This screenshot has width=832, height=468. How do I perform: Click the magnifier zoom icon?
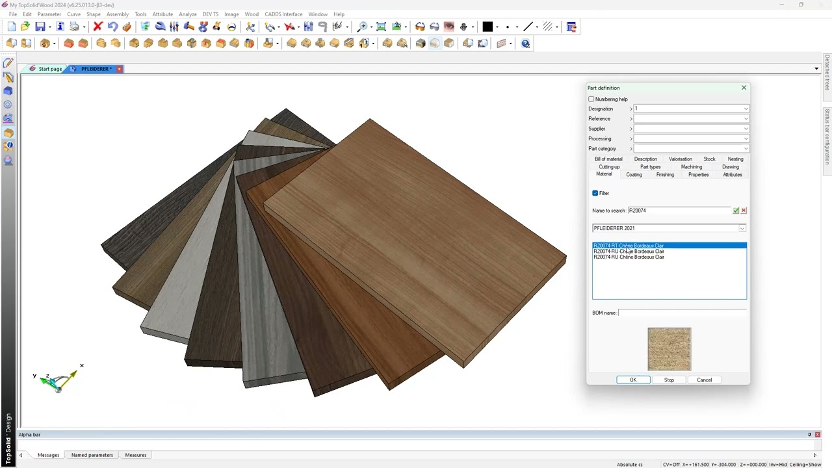(x=363, y=27)
